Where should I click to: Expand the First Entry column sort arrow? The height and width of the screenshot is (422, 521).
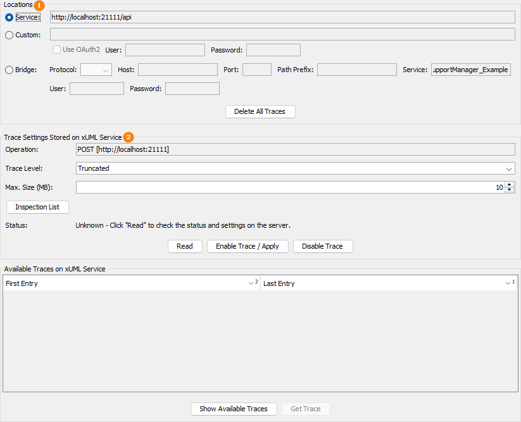pos(251,283)
